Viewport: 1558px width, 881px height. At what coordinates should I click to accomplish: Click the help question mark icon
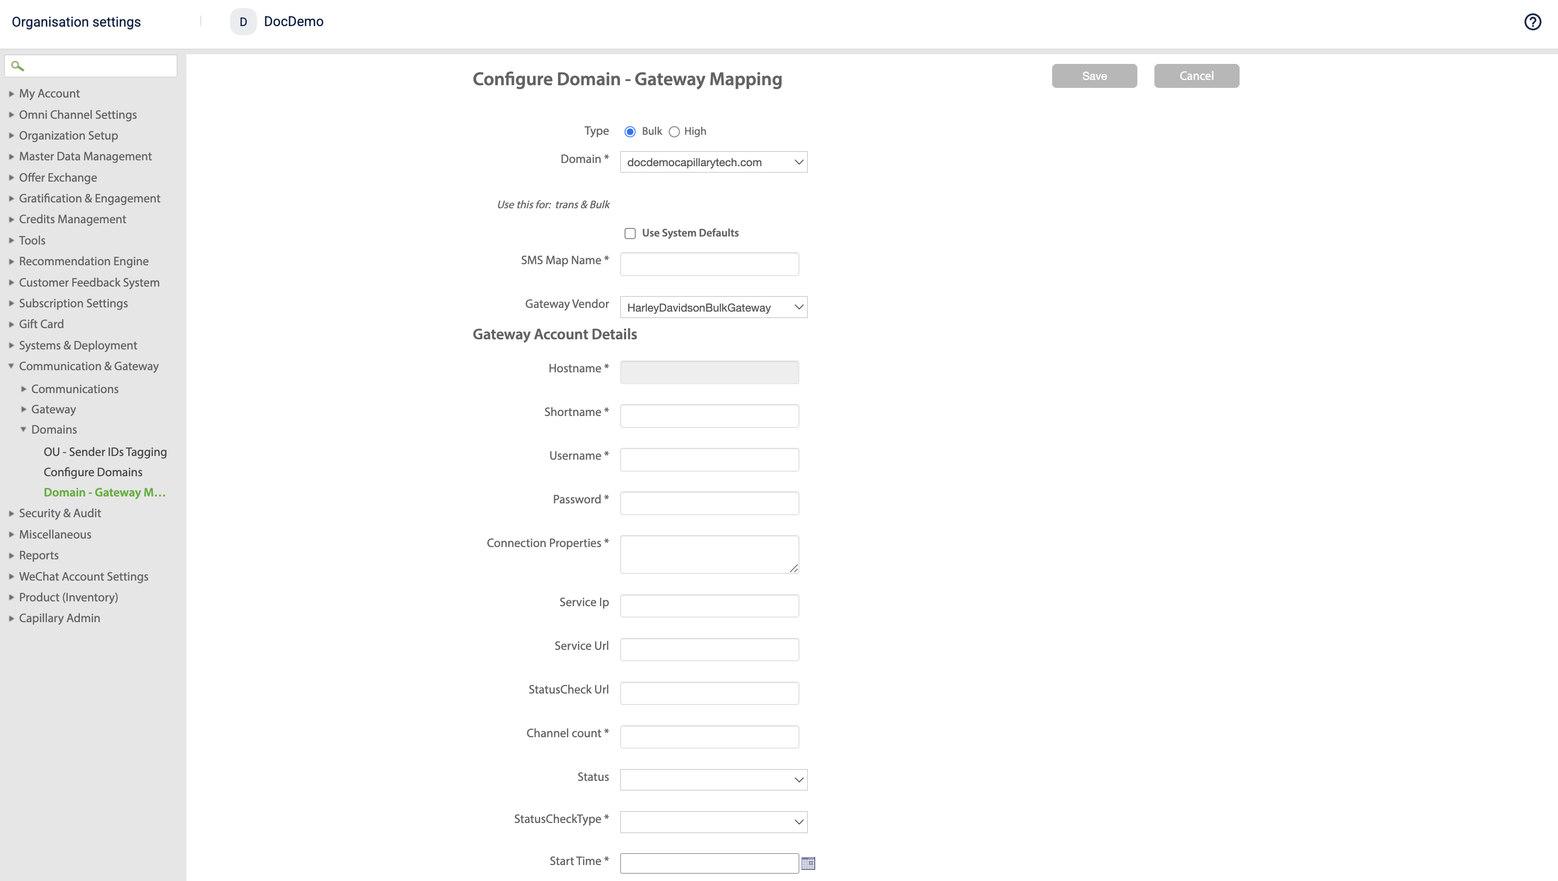(1532, 22)
